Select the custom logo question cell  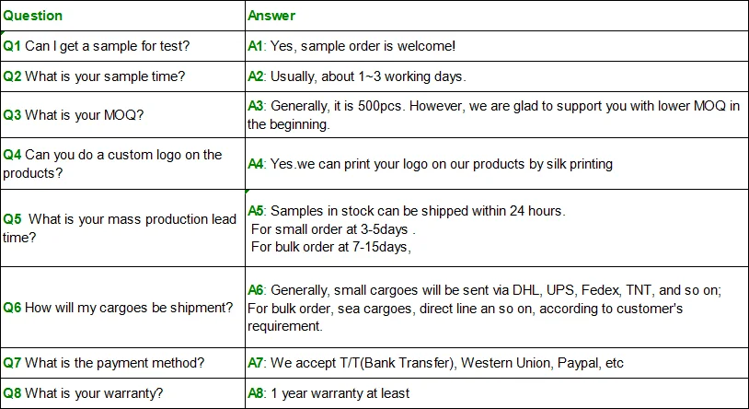coord(113,164)
